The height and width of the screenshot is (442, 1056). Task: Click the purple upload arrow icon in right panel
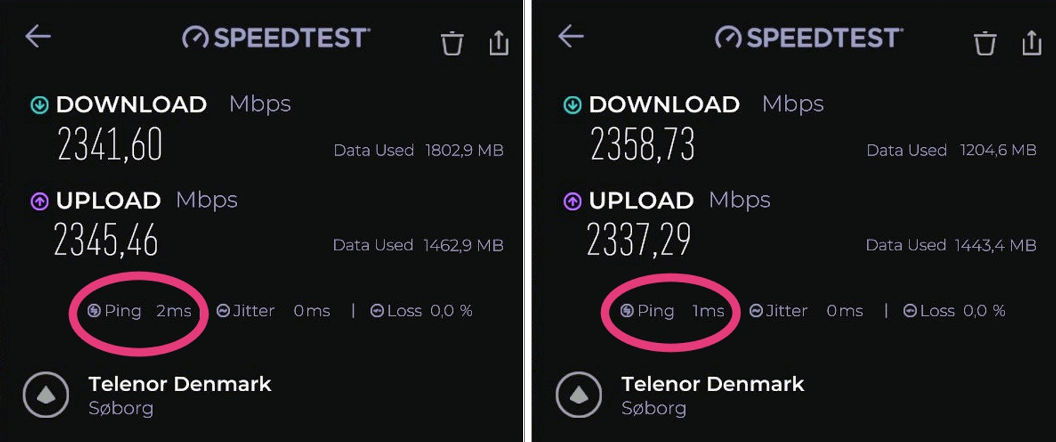(x=572, y=202)
